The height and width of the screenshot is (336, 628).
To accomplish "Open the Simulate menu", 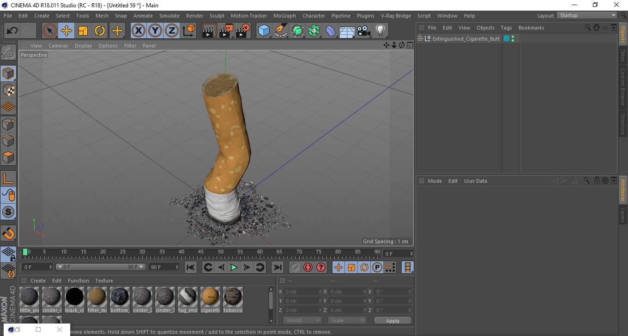I will (169, 16).
